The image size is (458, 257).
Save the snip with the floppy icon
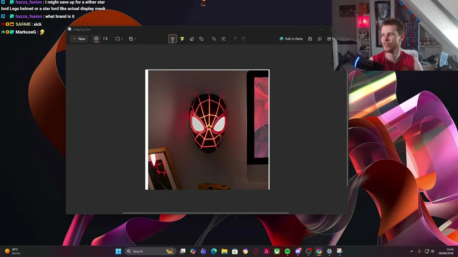tap(310, 39)
